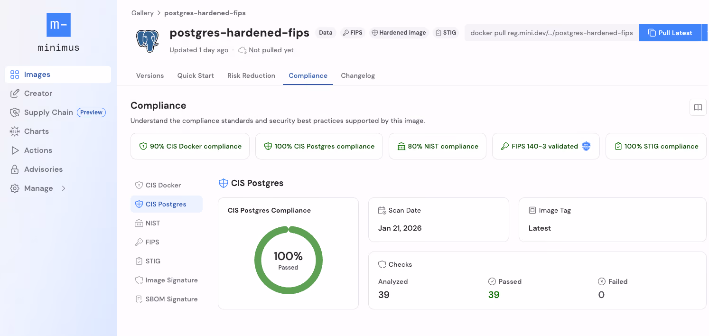Image resolution: width=709 pixels, height=336 pixels.
Task: Select CIS Postgres in compliance list
Action: click(167, 204)
